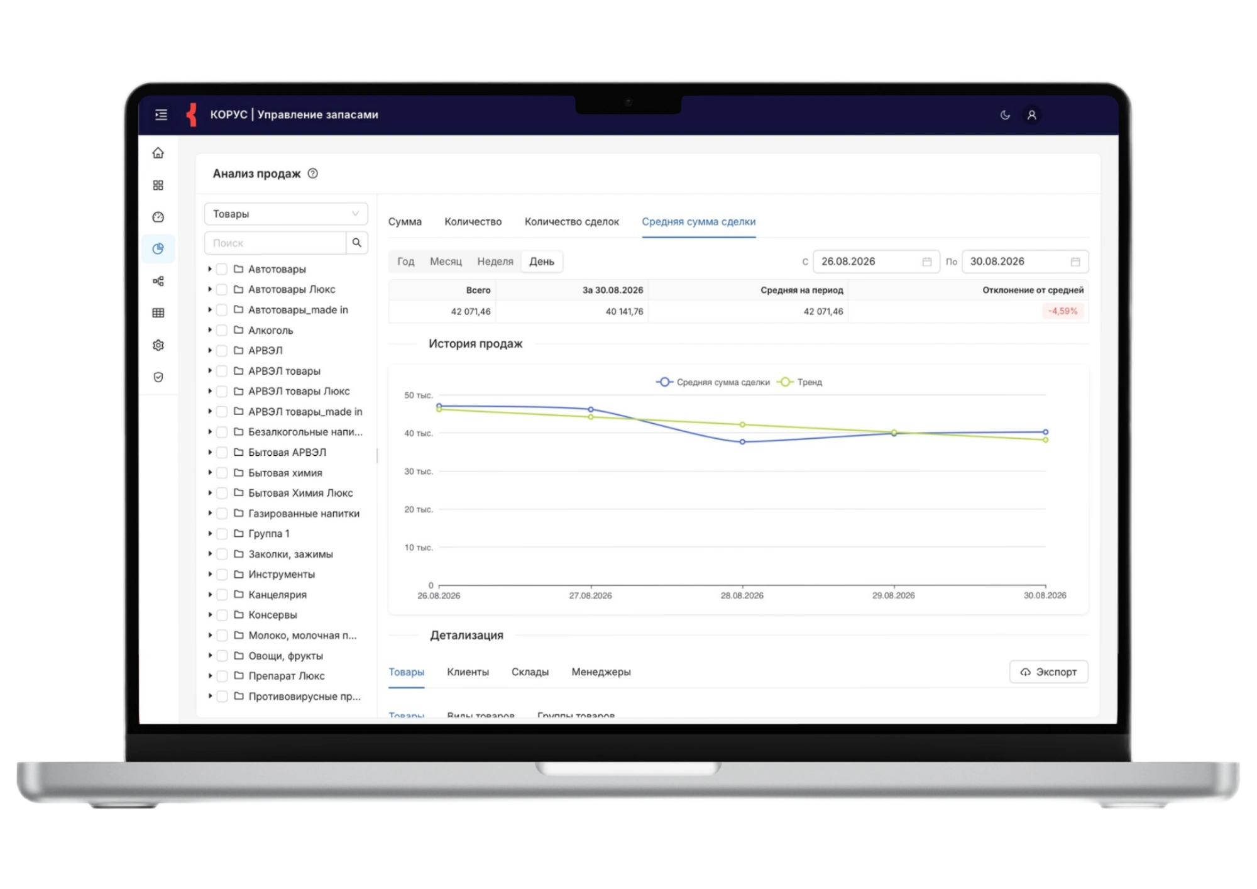Image resolution: width=1257 pixels, height=889 pixels.
Task: Switch to dark mode moon icon
Action: tap(1005, 115)
